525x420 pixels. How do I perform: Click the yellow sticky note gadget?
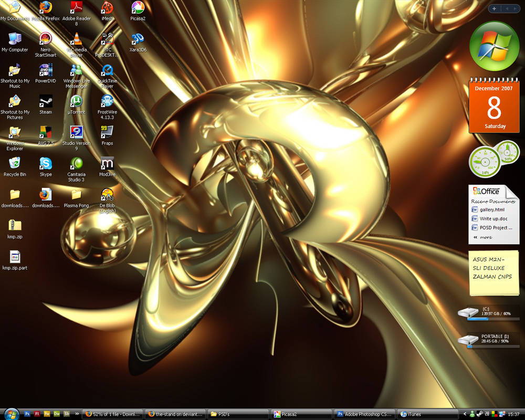point(494,273)
